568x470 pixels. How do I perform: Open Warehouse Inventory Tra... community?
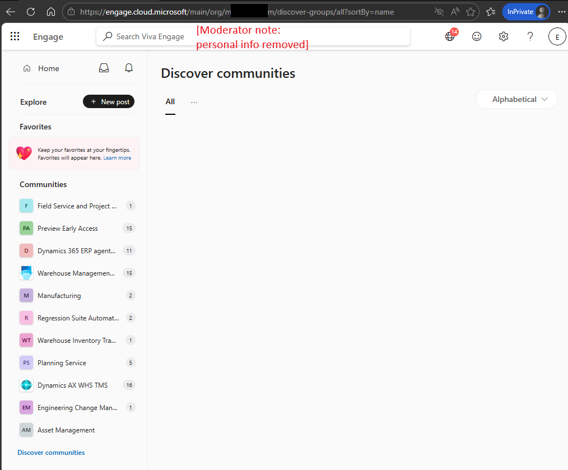coord(77,341)
